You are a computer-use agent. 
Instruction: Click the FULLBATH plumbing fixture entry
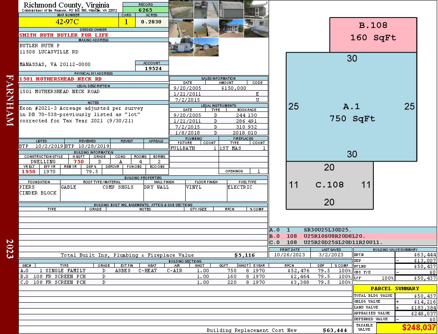point(183,148)
